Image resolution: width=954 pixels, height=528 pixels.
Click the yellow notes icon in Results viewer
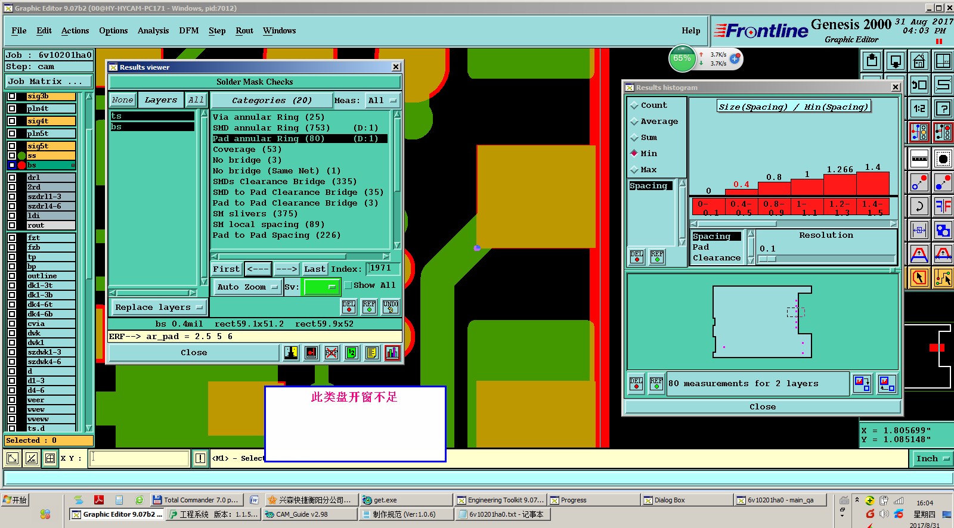[x=372, y=353]
